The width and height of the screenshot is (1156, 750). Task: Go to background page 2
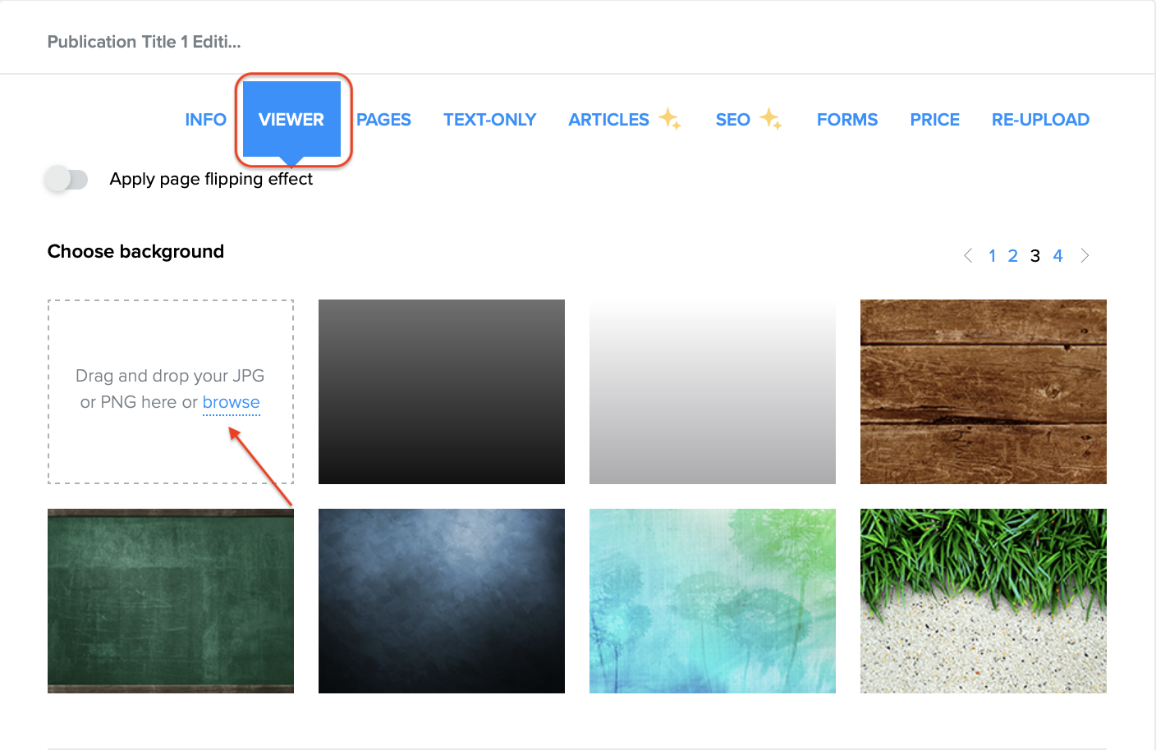coord(1013,256)
